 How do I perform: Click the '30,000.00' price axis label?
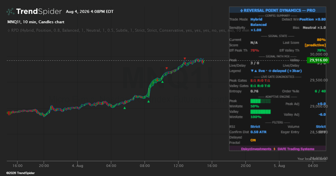pos(319,54)
